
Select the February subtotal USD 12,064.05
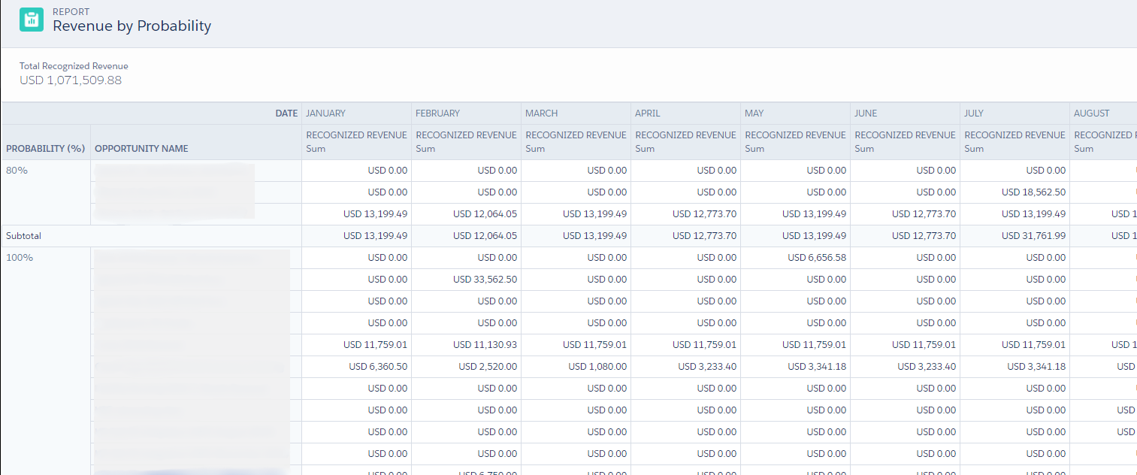[485, 236]
